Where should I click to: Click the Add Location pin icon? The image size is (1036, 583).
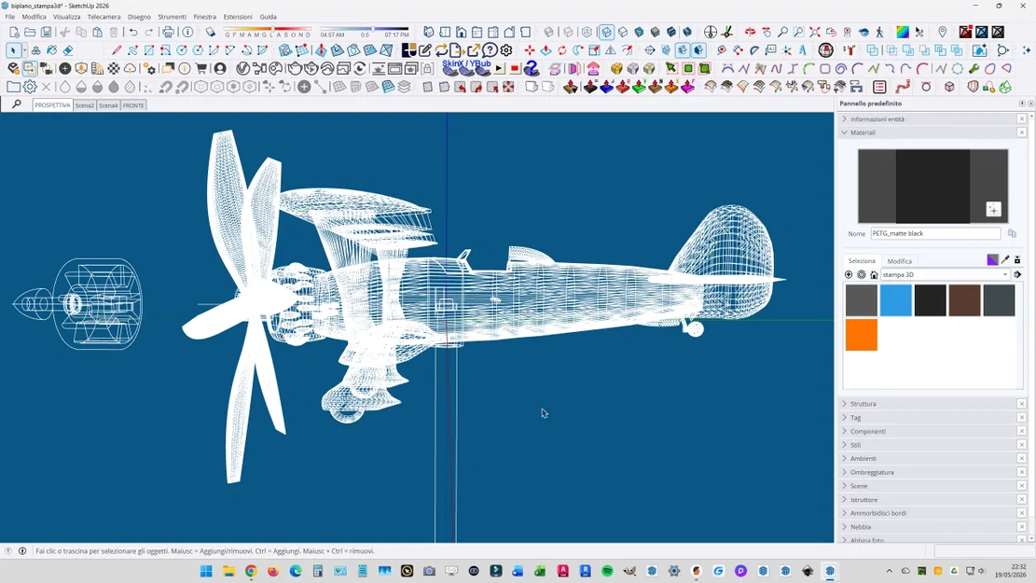click(x=942, y=32)
